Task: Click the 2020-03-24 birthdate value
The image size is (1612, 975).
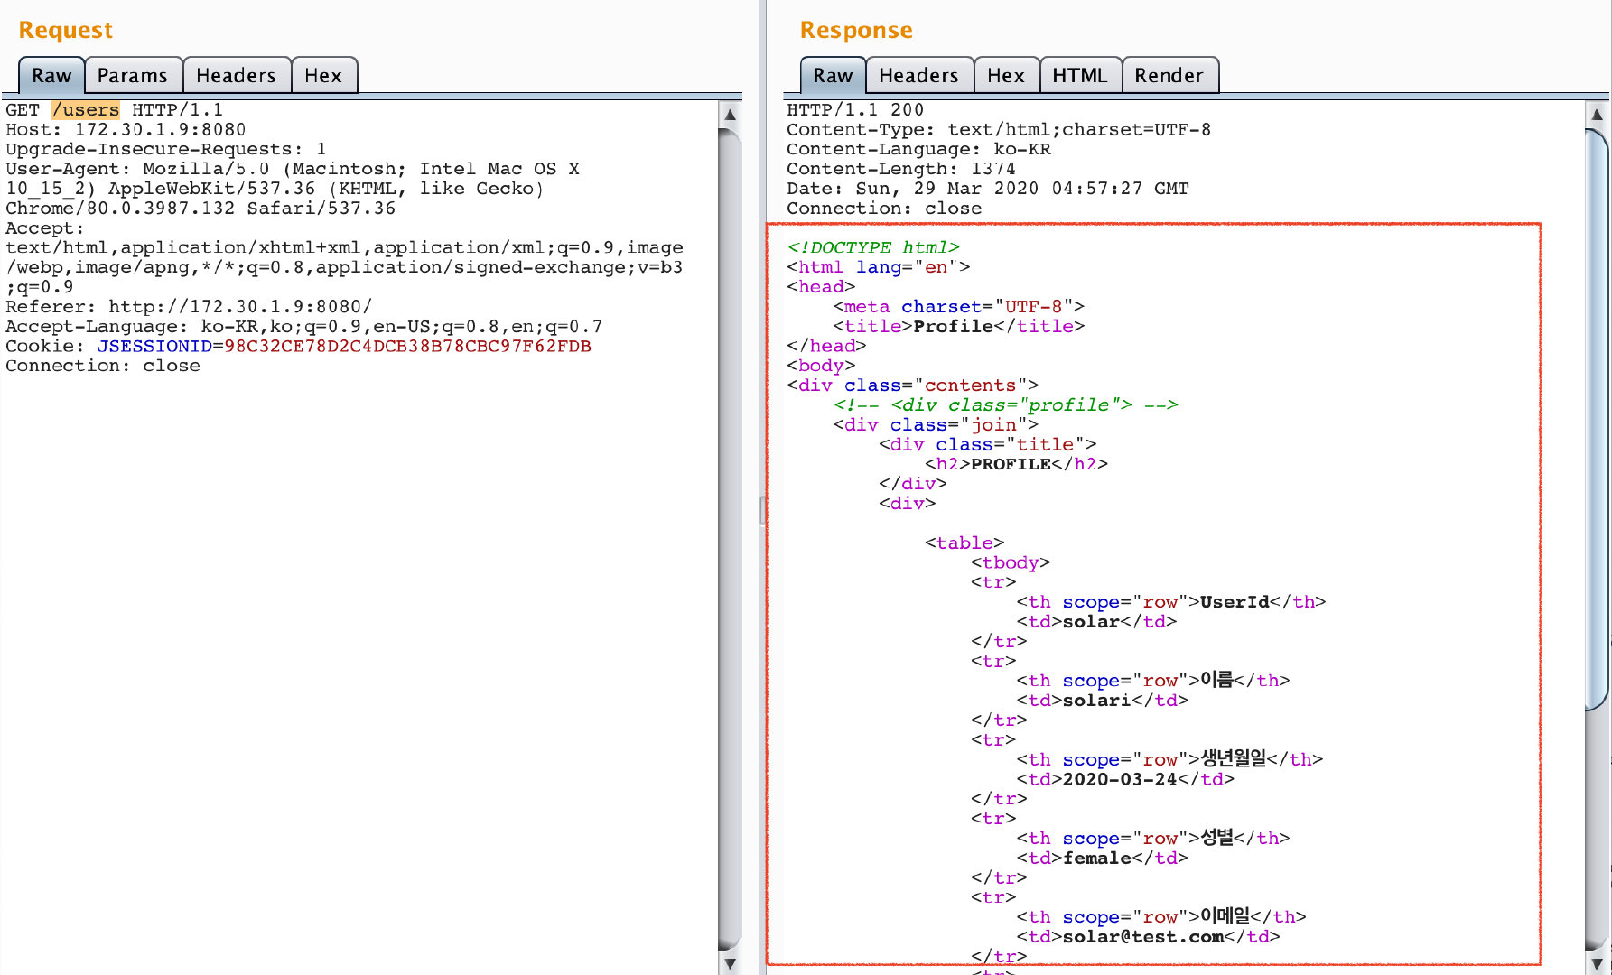Action: point(1120,780)
